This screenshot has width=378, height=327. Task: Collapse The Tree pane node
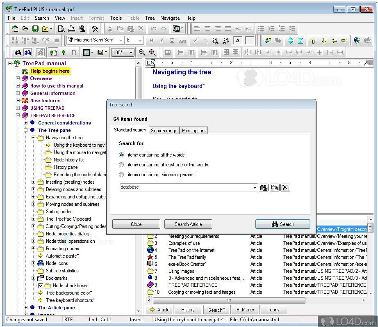click(x=25, y=130)
